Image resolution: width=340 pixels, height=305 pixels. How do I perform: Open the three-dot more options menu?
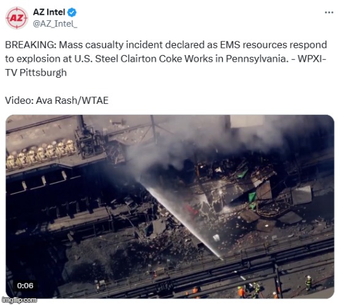click(x=329, y=13)
